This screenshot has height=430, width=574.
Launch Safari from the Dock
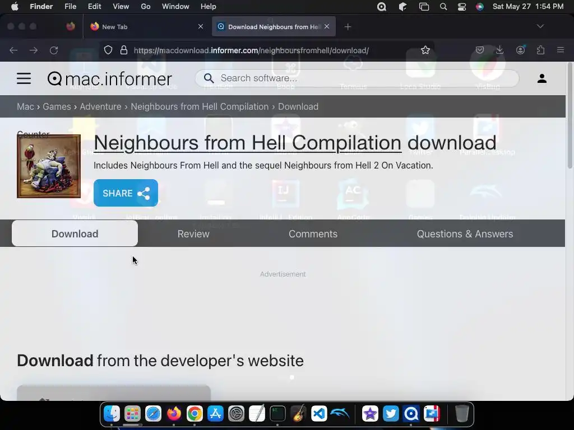[153, 414]
